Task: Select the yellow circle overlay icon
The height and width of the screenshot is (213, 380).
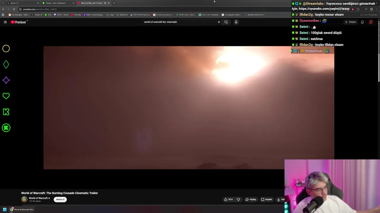Action: [x=6, y=49]
